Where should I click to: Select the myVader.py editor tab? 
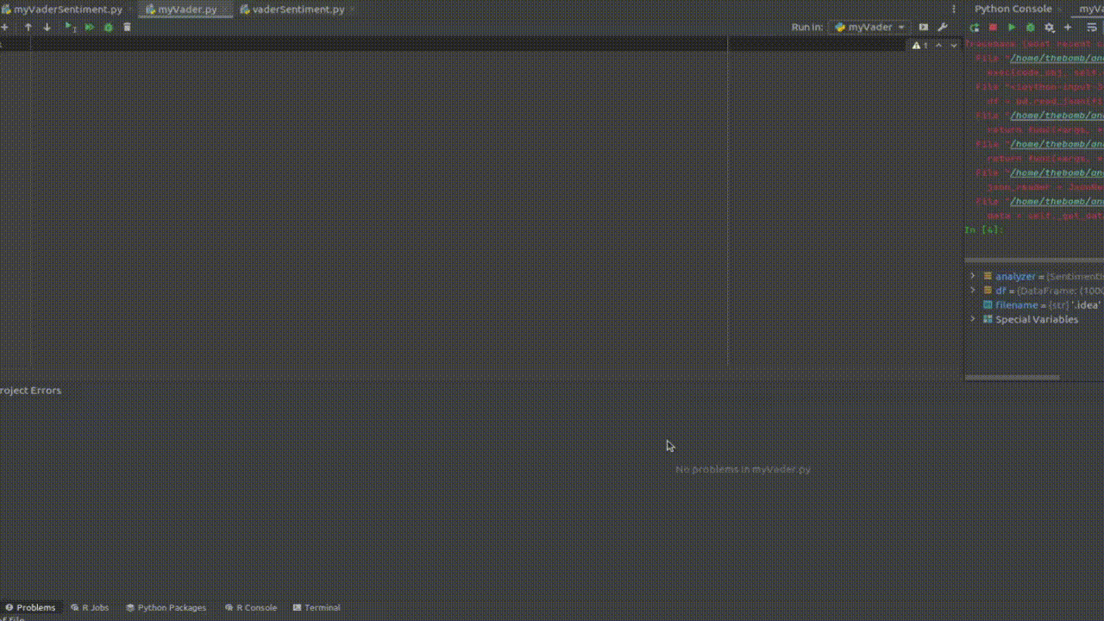187,9
